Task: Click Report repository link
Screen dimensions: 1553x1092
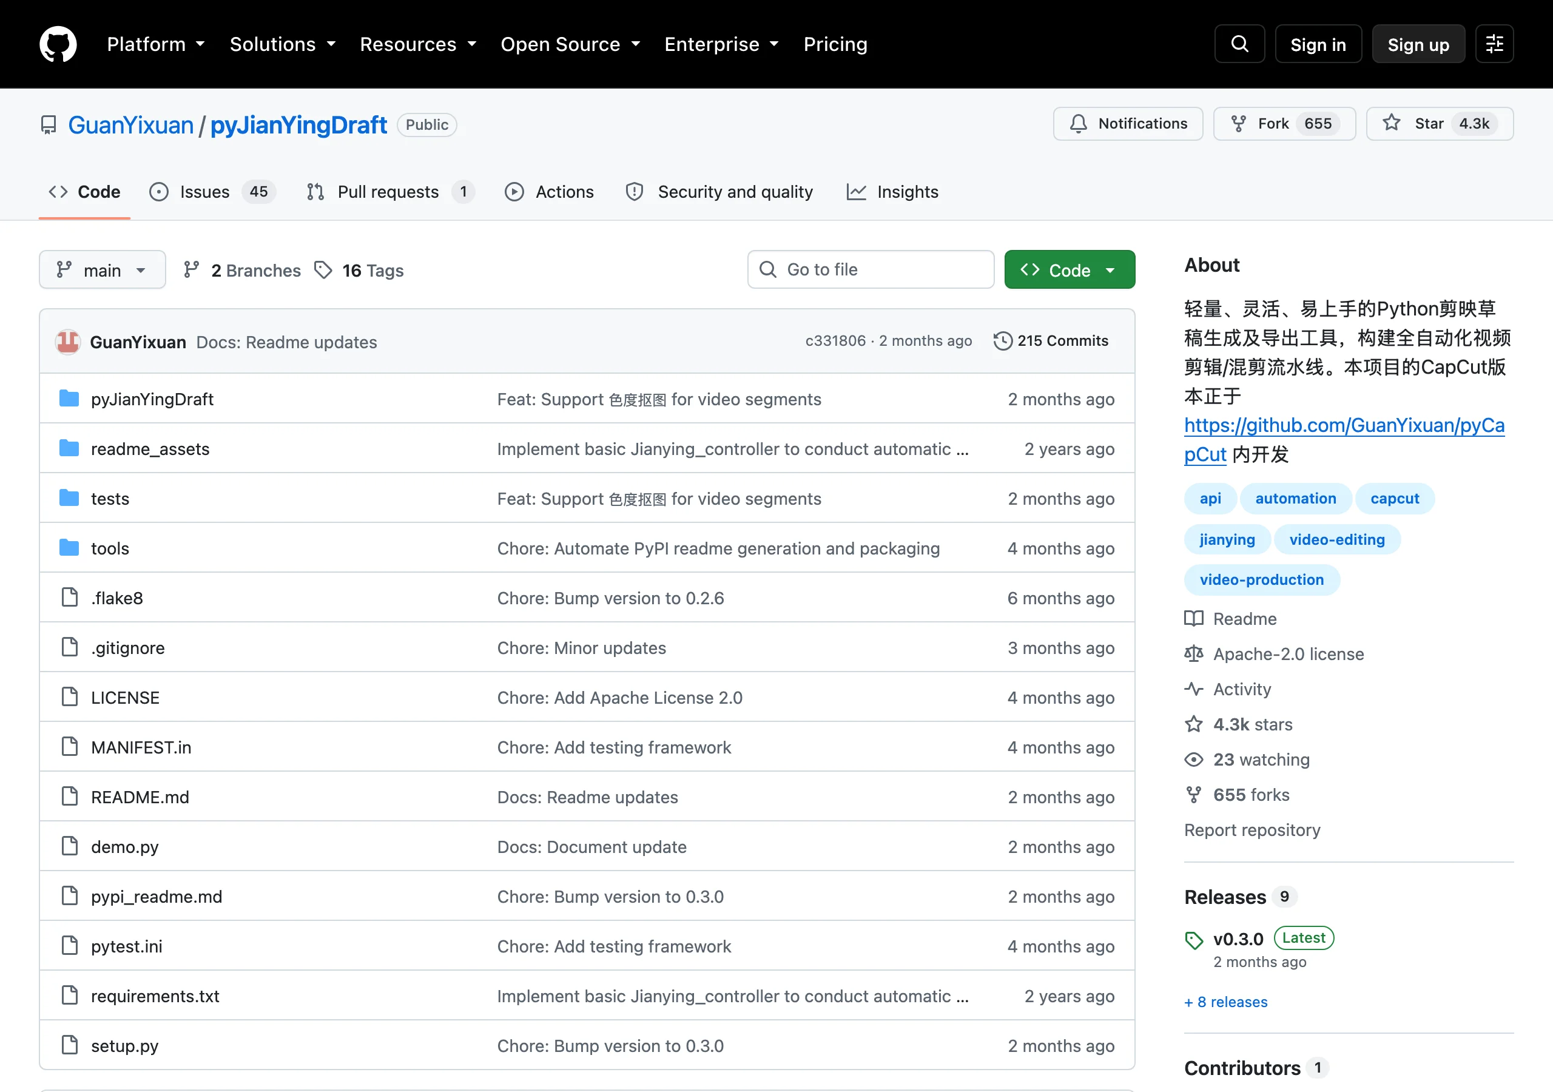Action: pyautogui.click(x=1252, y=830)
